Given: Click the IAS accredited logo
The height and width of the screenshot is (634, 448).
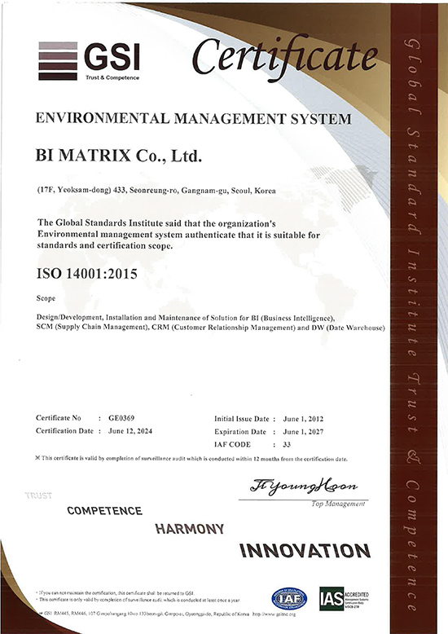Looking at the screenshot, I should point(344,599).
